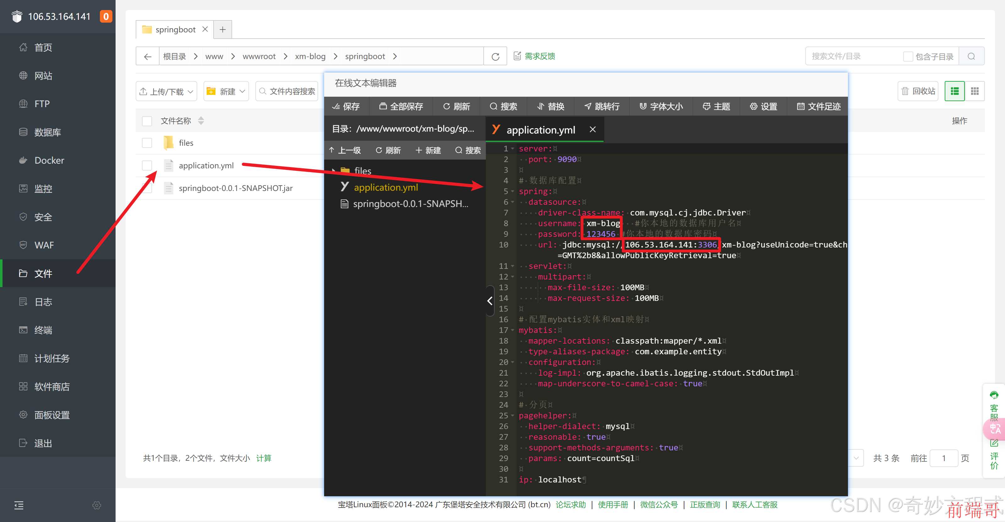Image resolution: width=1005 pixels, height=522 pixels.
Task: Switch to list view layout
Action: tap(954, 91)
